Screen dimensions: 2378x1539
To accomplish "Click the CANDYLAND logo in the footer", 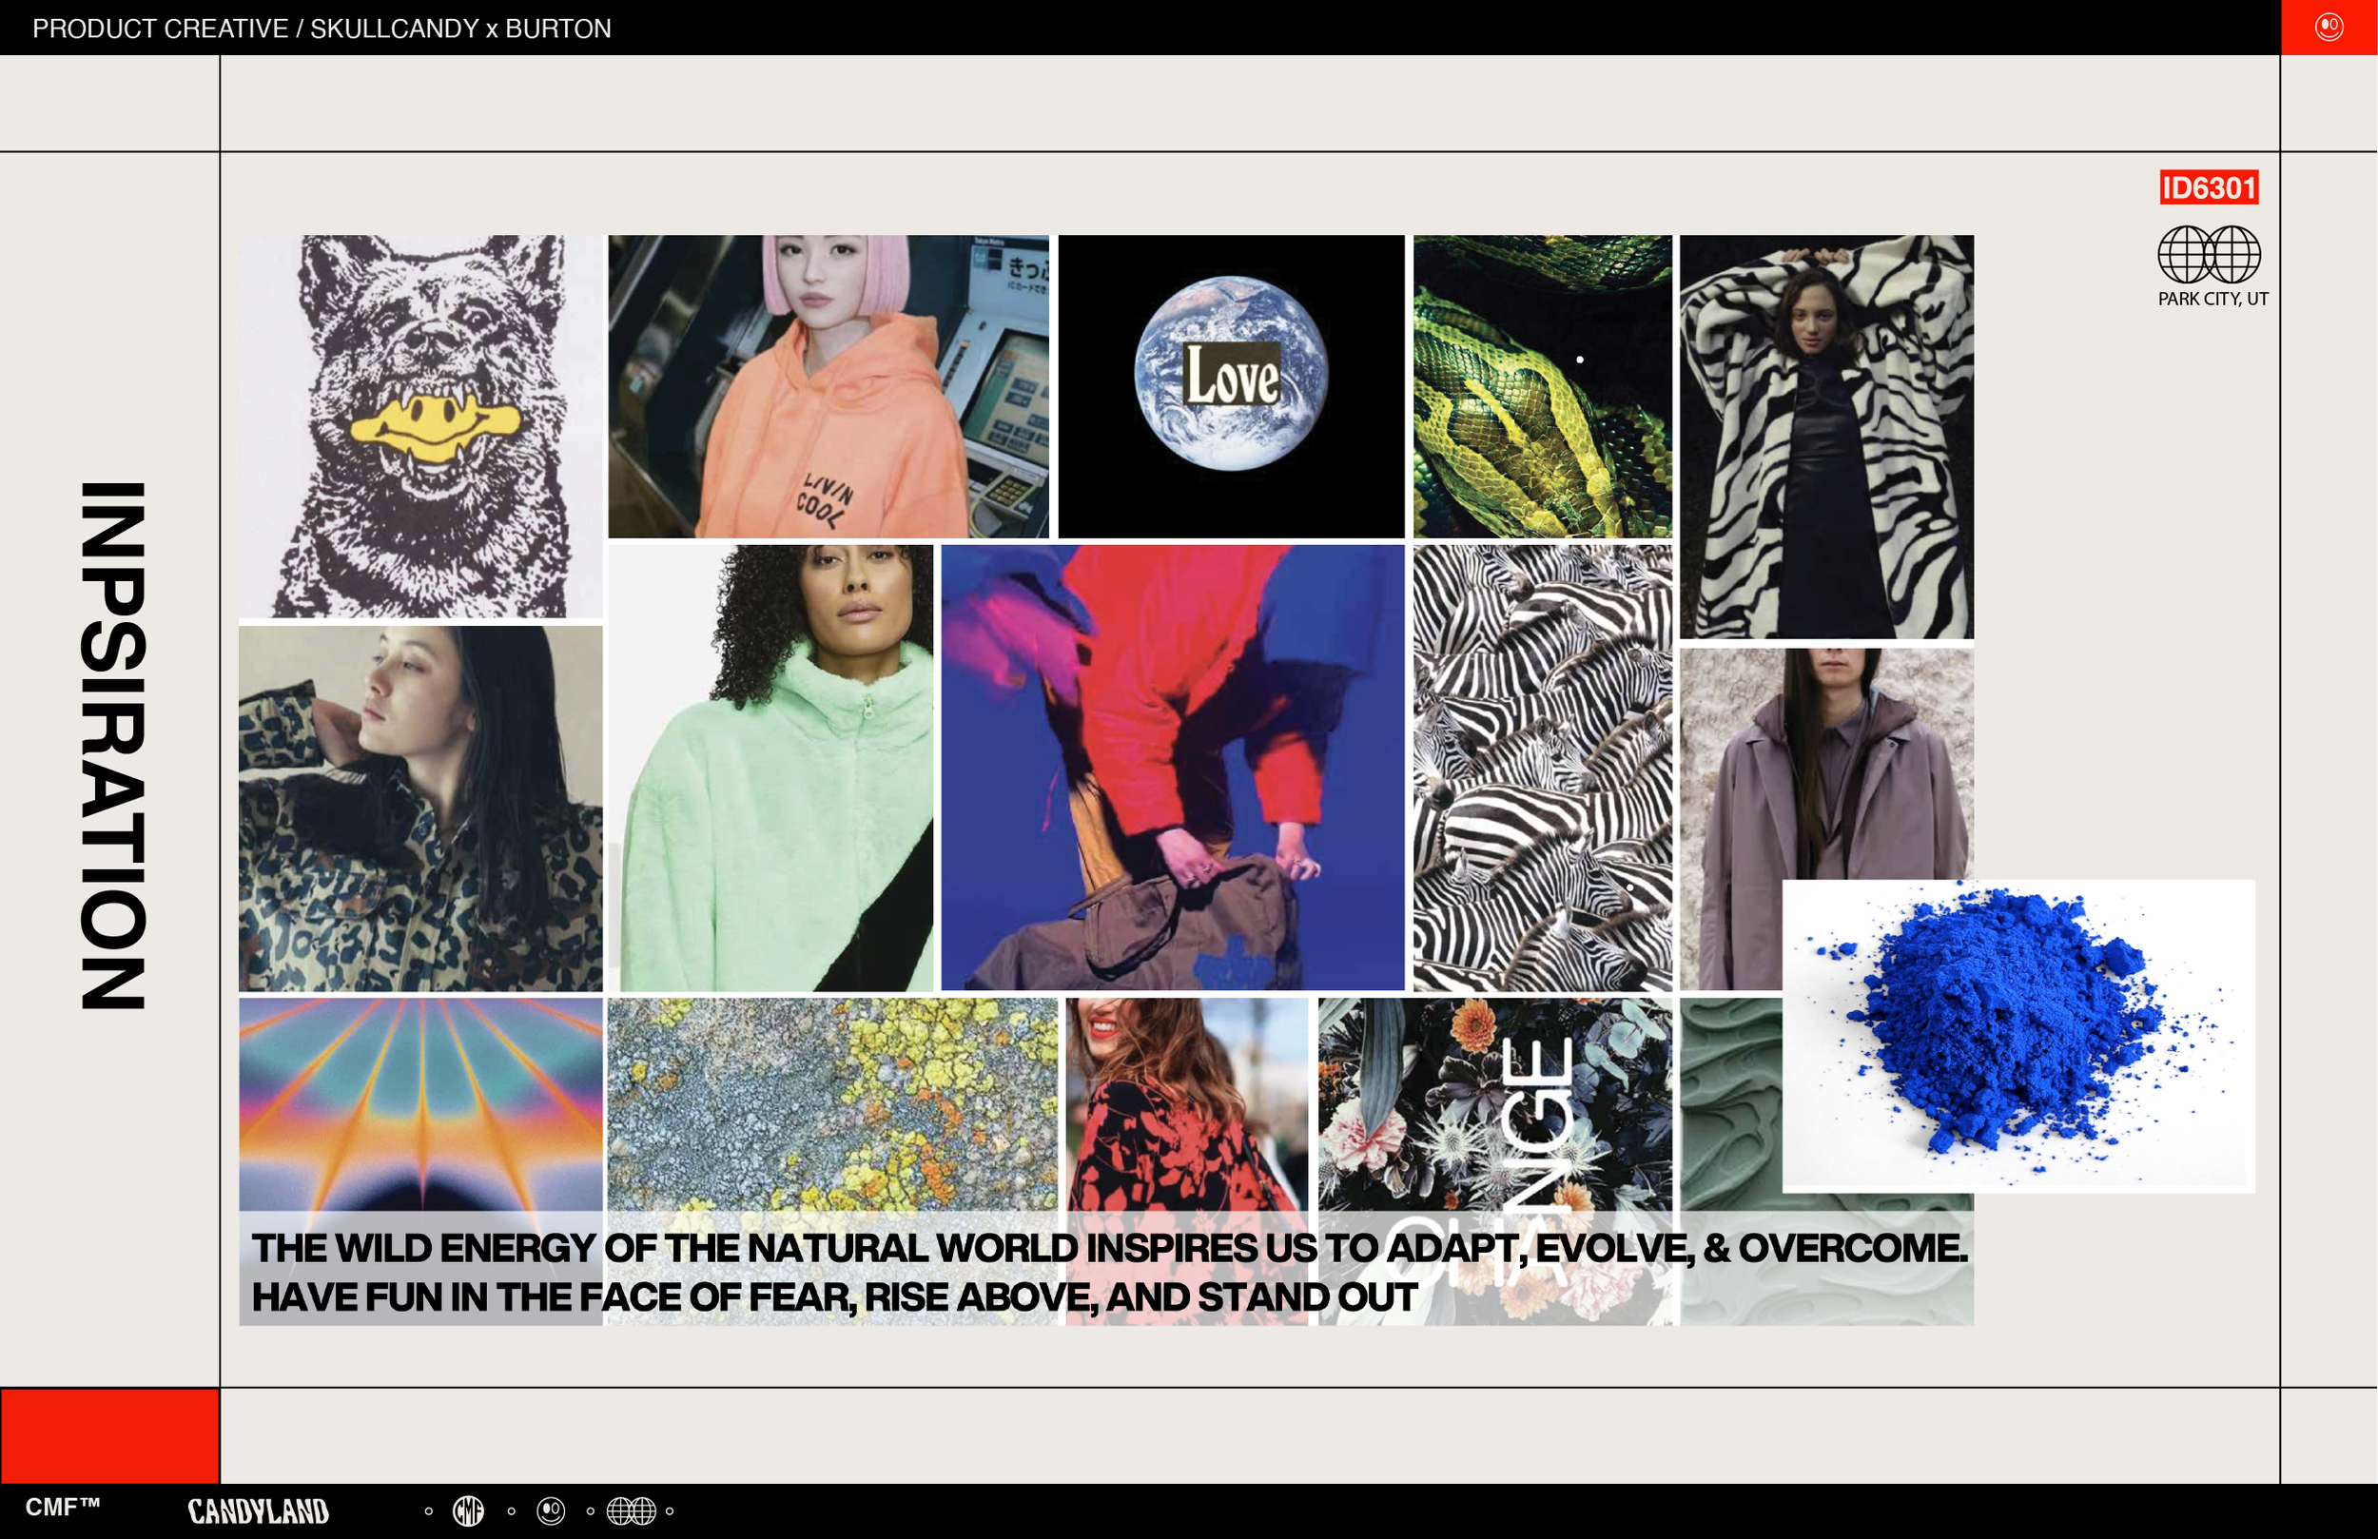I will tap(258, 1511).
